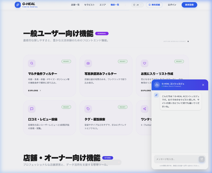The width and height of the screenshot is (212, 173).
Task: Click the ログイン link
Action: (172, 5)
